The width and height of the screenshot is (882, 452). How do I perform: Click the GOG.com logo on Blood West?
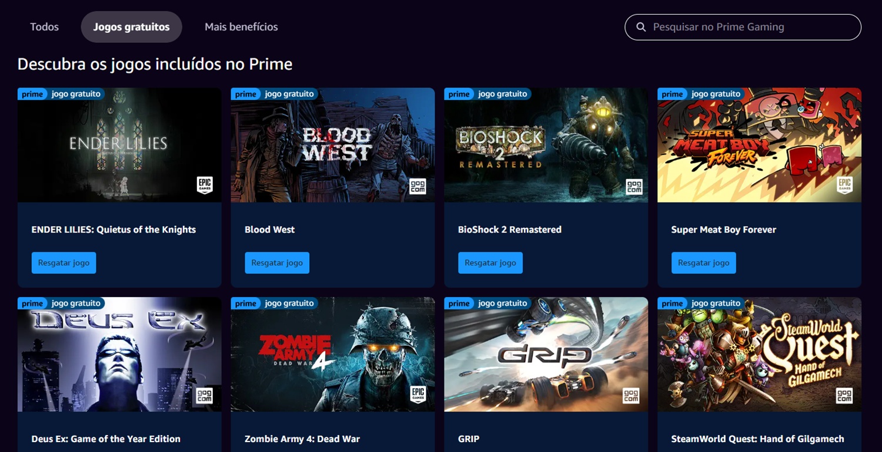pos(417,187)
